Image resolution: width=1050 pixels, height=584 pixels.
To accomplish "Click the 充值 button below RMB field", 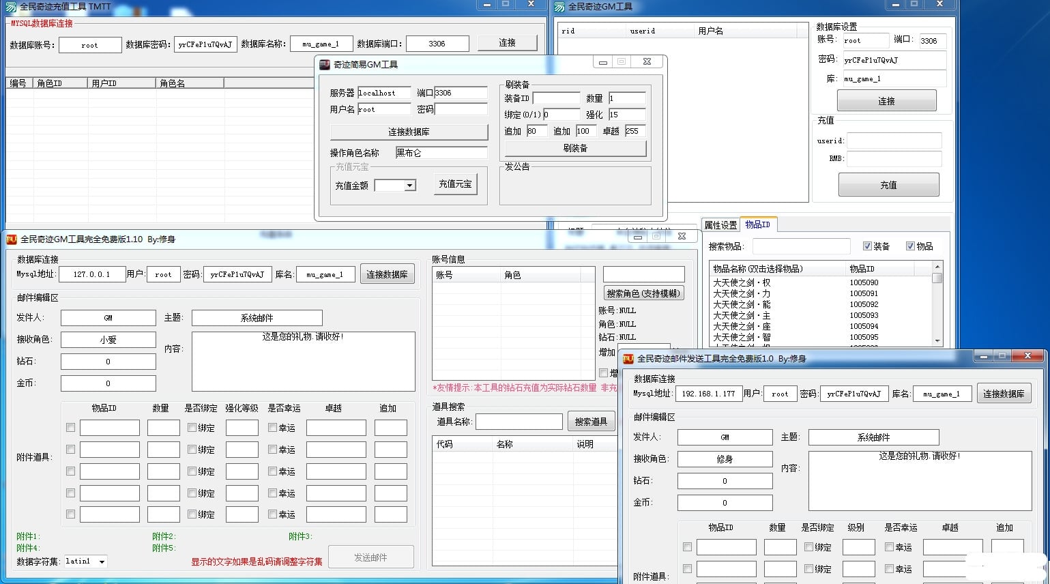I will coord(888,185).
